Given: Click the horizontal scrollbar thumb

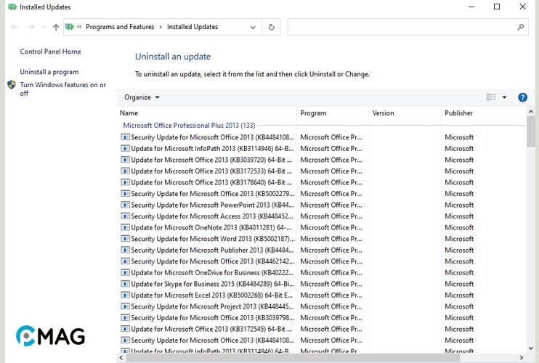Looking at the screenshot, I should pos(293,357).
